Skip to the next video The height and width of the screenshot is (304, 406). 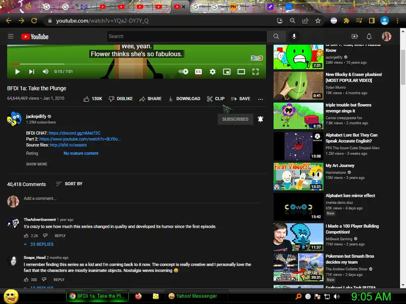pyautogui.click(x=32, y=72)
